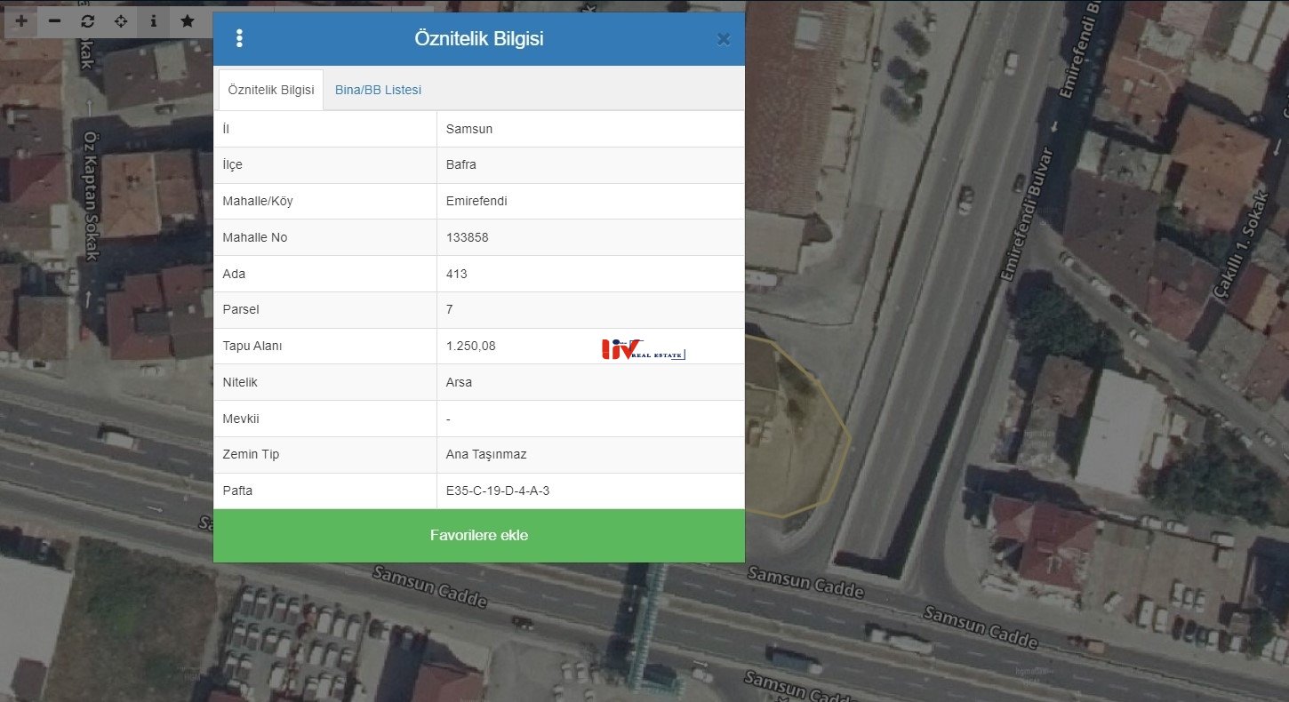Click the Mahalle No value 133858
Screen dimensions: 1289x702
point(468,237)
